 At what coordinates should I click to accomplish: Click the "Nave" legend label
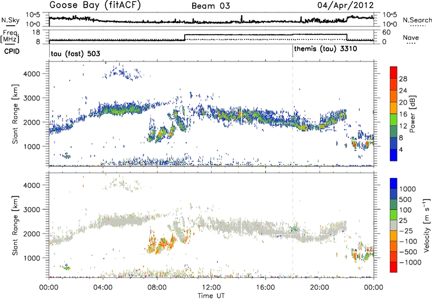coord(411,38)
